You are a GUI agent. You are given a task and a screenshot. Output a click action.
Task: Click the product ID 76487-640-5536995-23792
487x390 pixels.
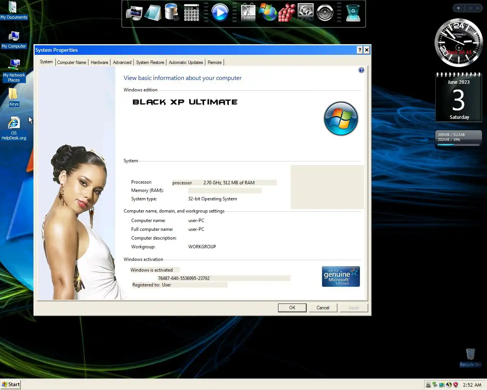tap(184, 278)
